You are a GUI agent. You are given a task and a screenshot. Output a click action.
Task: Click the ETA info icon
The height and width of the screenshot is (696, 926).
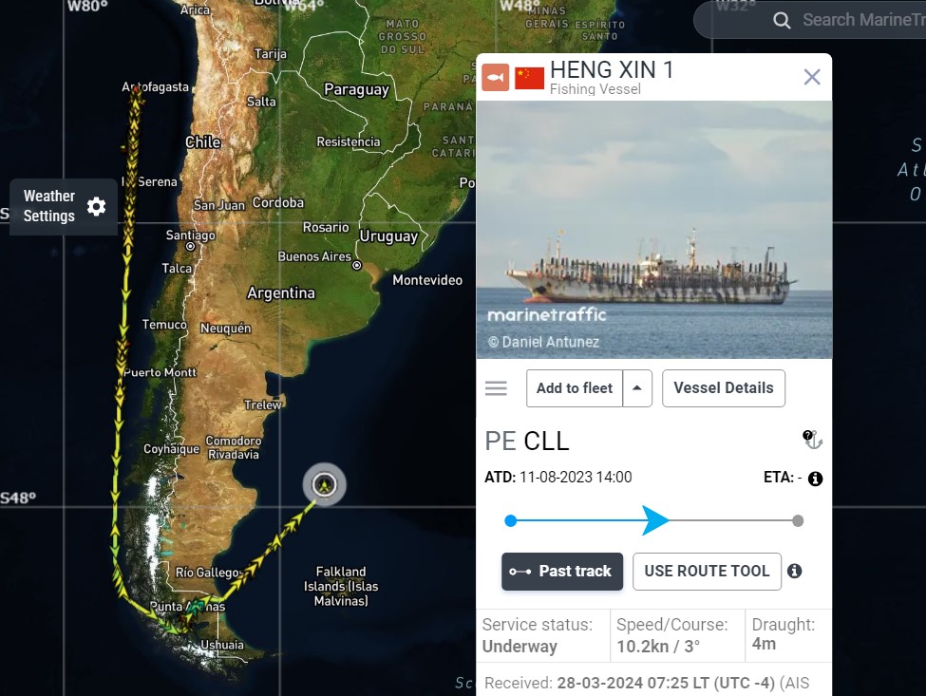coord(815,479)
